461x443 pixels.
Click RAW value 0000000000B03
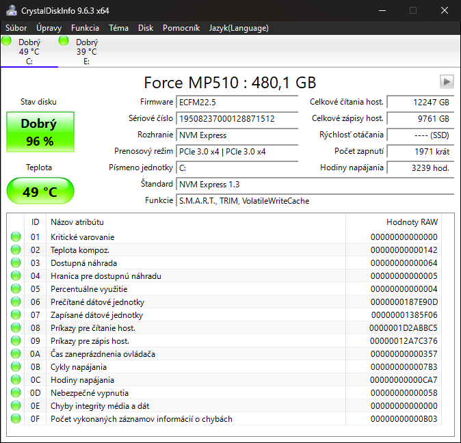pyautogui.click(x=404, y=419)
